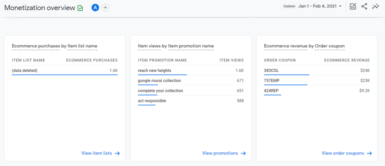This screenshot has width=385, height=166.
Task: Click the Monetization overview page title
Action: [x=40, y=8]
